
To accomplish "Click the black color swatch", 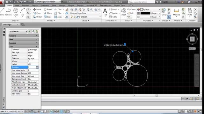I will point(145,13).
